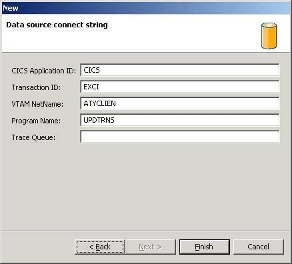Focus the CICS Application ID field
292x264 pixels.
[180, 70]
